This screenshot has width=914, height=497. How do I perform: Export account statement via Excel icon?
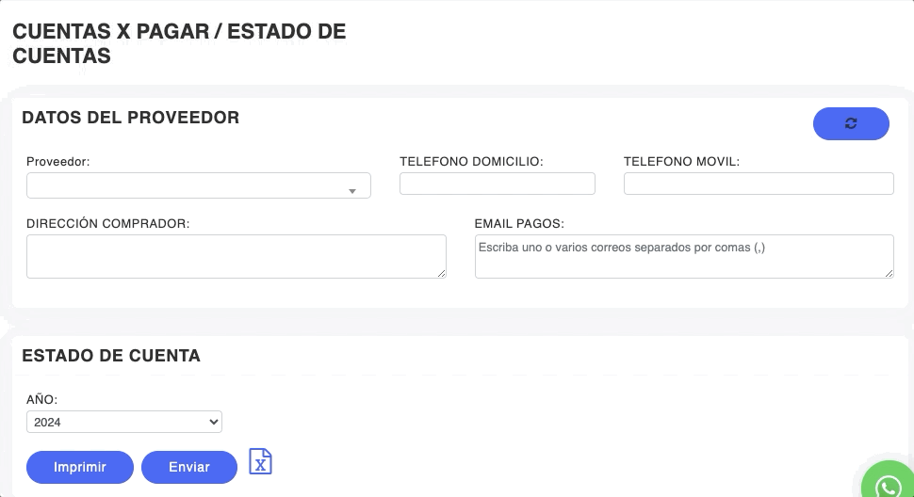pos(260,461)
